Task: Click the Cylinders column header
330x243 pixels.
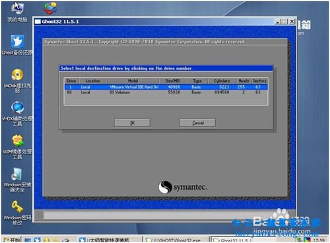Action: pyautogui.click(x=222, y=81)
